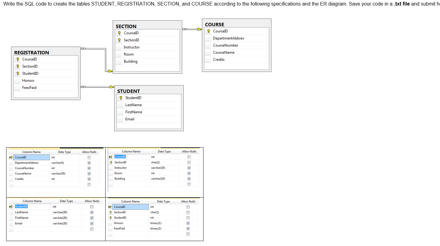440x246 pixels.
Task: Toggle Allow Nulls for the Building grid row
Action: click(x=189, y=179)
